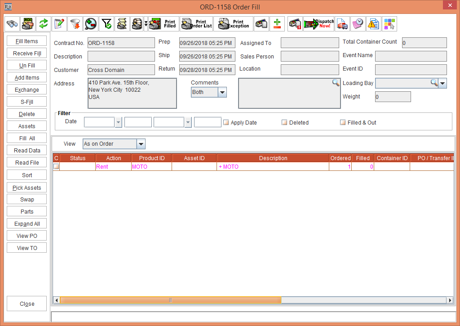The image size is (460, 326).
Task: Click Print Order List toolbar button
Action: click(x=196, y=24)
